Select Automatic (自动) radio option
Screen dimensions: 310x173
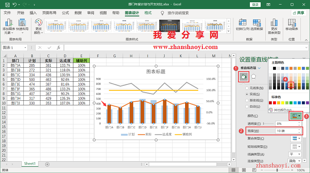pyautogui.click(x=253, y=106)
